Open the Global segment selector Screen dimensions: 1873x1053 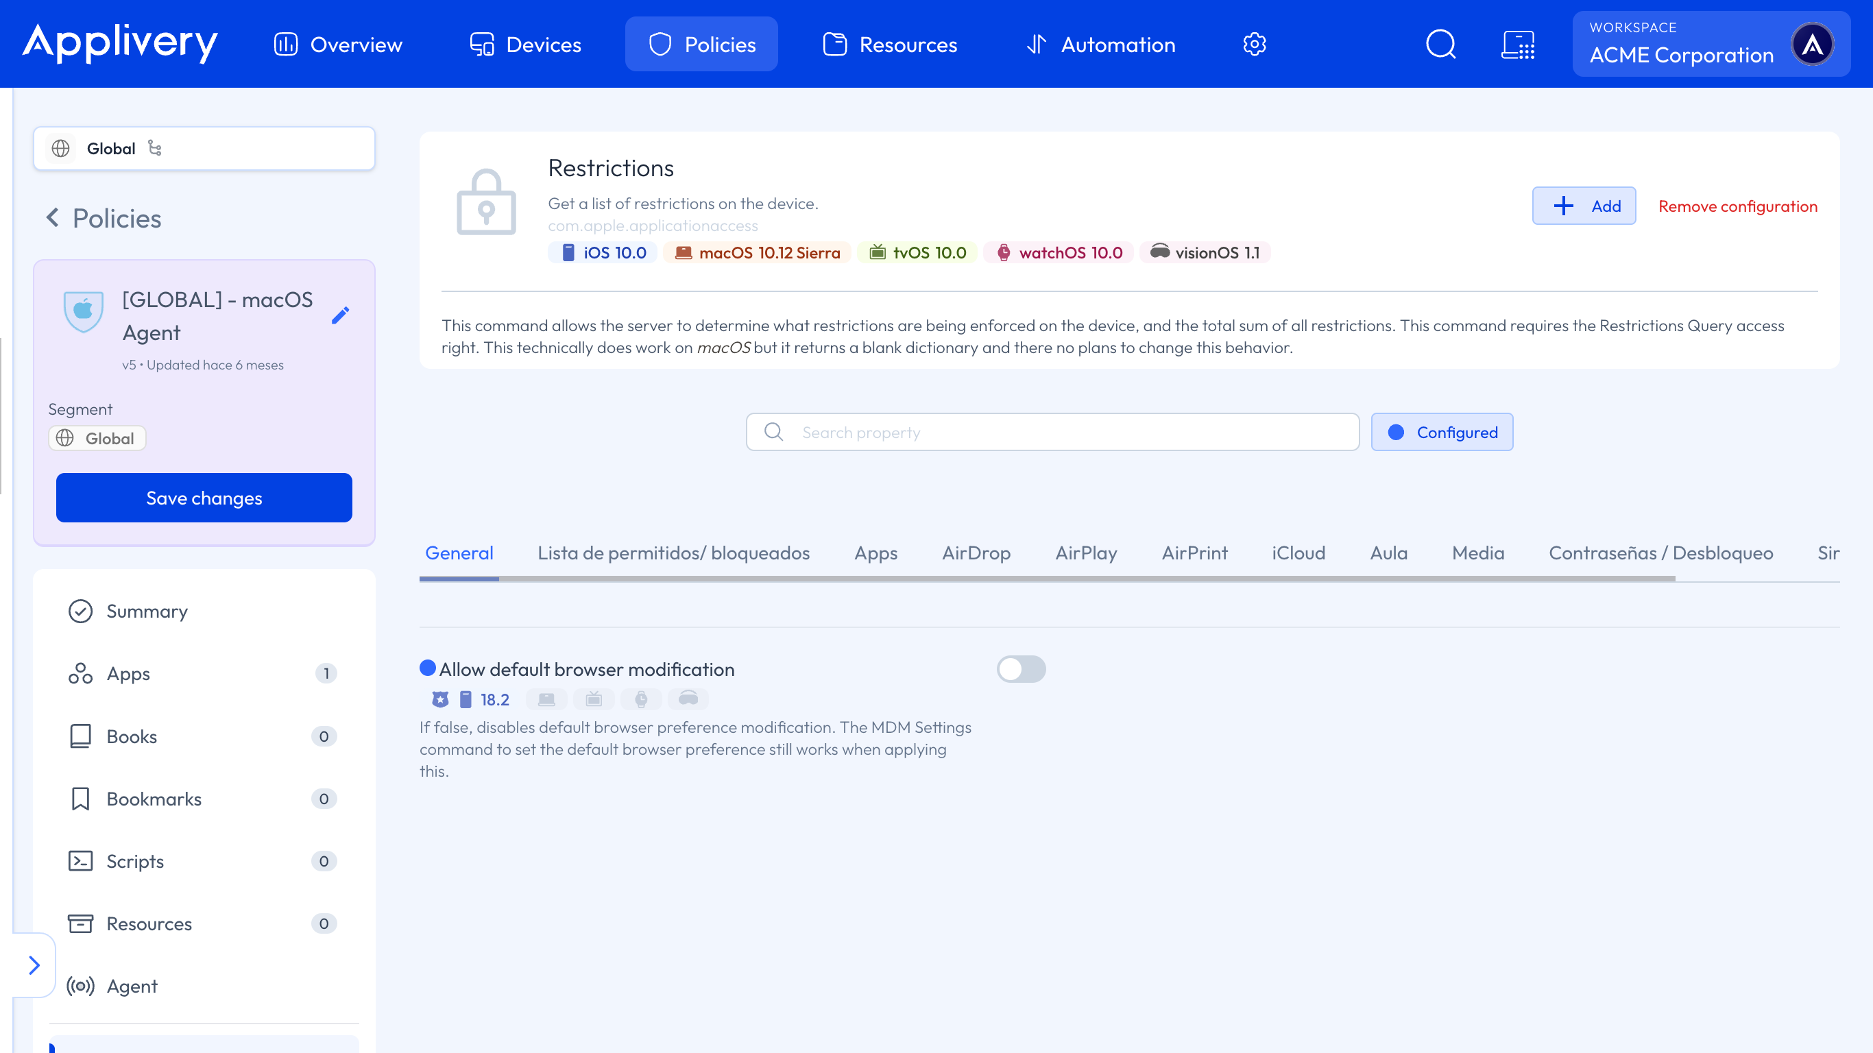(204, 148)
